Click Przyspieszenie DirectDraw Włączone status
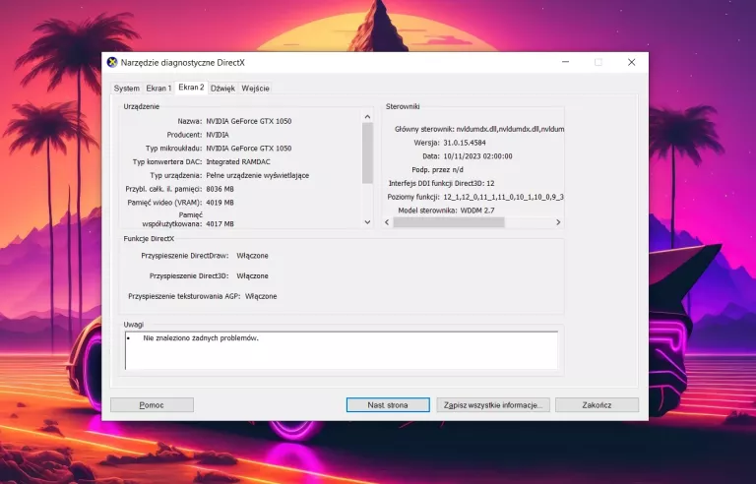Screen dimensions: 756x484 point(252,256)
